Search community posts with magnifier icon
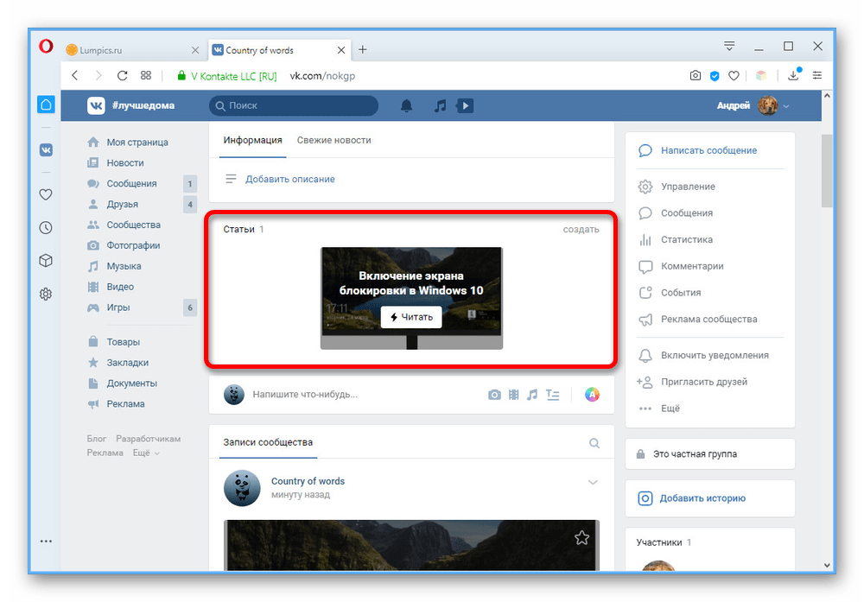This screenshot has width=864, height=602. 594,443
